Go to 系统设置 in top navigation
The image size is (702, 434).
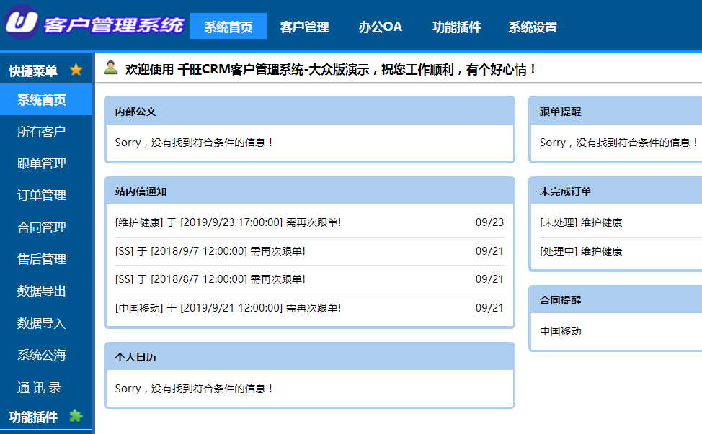(533, 27)
